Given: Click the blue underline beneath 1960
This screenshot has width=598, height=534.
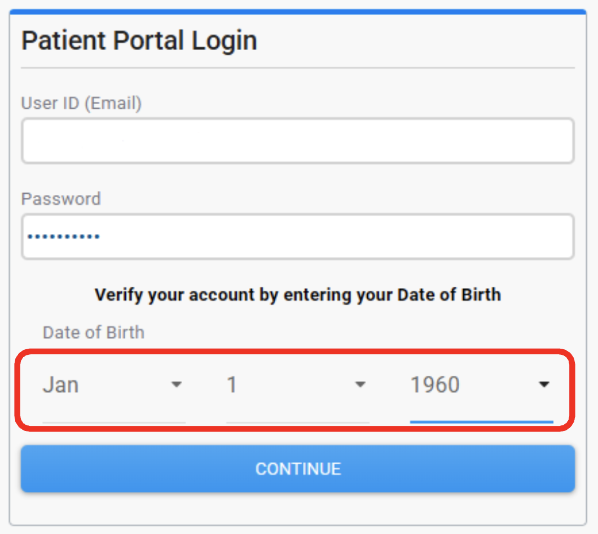Looking at the screenshot, I should point(482,422).
